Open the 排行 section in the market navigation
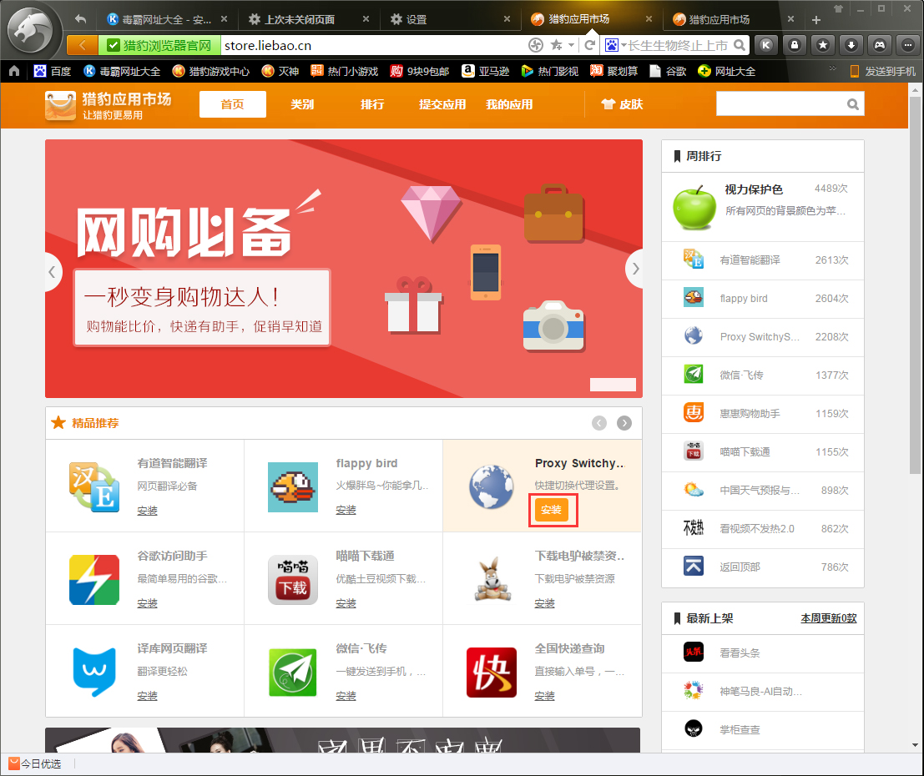The width and height of the screenshot is (924, 776). pyautogui.click(x=372, y=105)
